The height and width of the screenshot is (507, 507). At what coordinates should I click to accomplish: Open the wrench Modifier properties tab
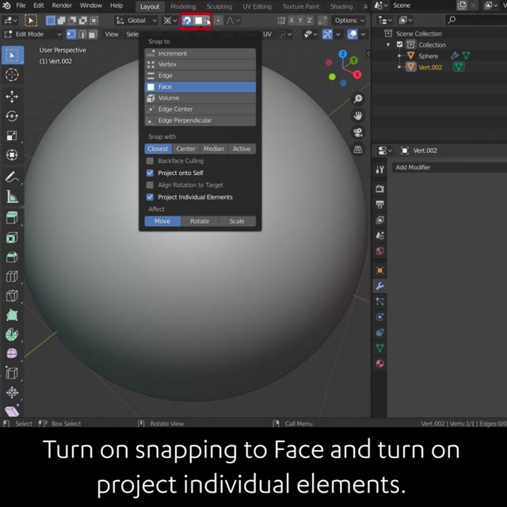tap(380, 286)
